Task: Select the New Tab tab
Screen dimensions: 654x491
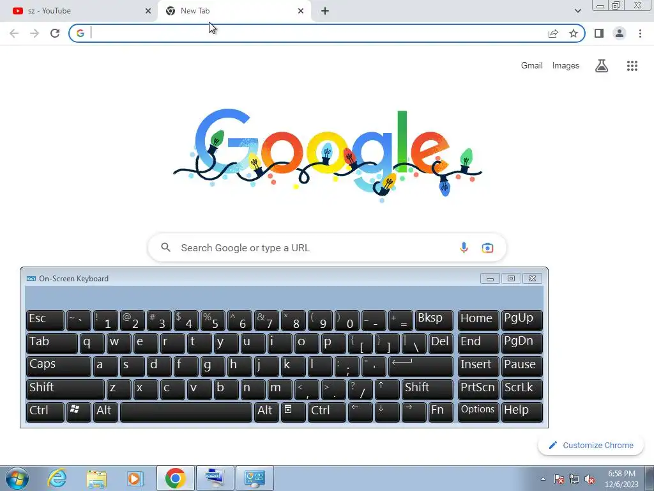Action: point(234,11)
